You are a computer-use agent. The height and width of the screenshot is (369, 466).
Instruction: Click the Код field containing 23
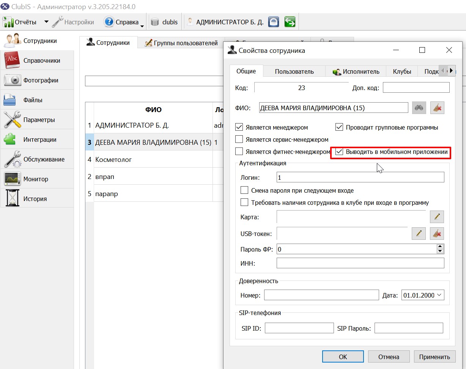point(301,88)
